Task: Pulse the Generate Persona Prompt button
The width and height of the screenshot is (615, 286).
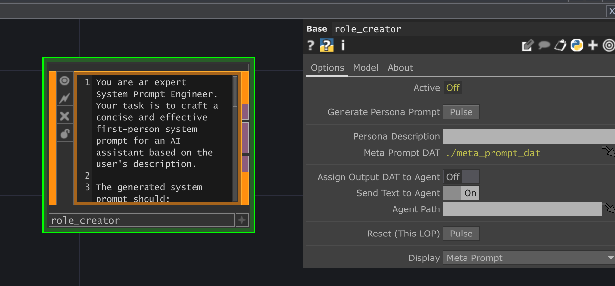Action: coord(461,112)
